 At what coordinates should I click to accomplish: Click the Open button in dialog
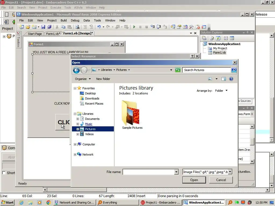pos(194,180)
